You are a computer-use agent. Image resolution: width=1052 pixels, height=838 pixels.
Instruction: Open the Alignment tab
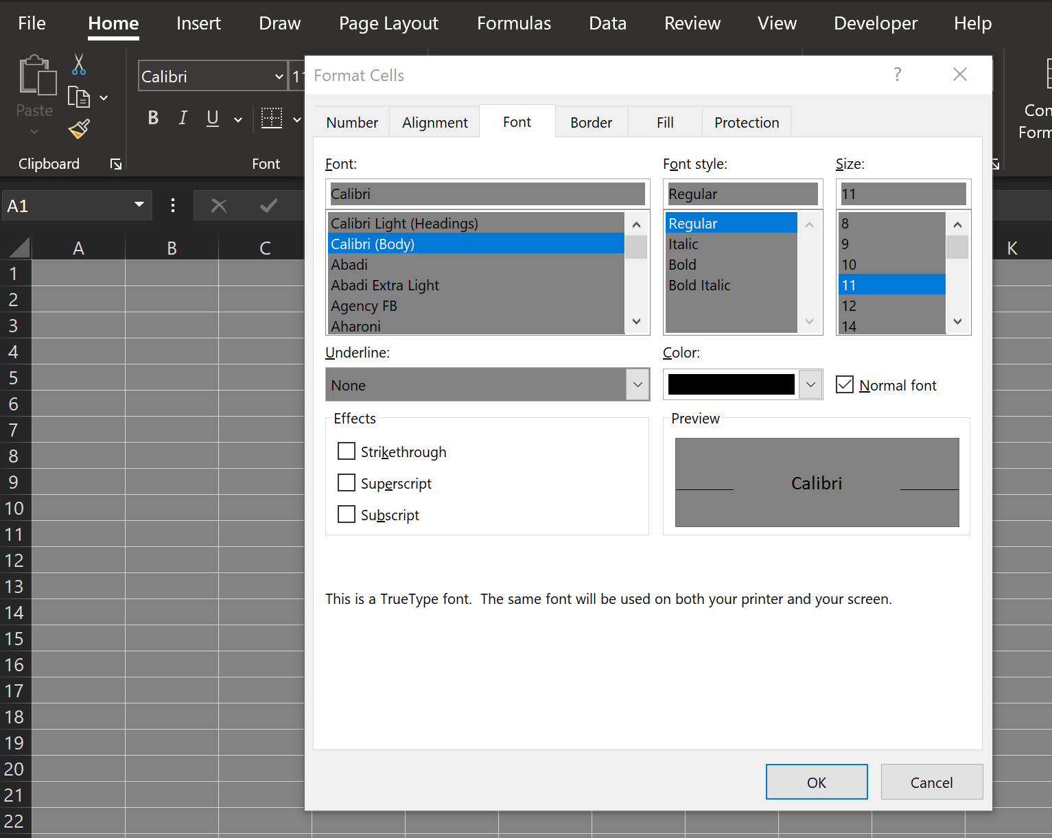(434, 123)
